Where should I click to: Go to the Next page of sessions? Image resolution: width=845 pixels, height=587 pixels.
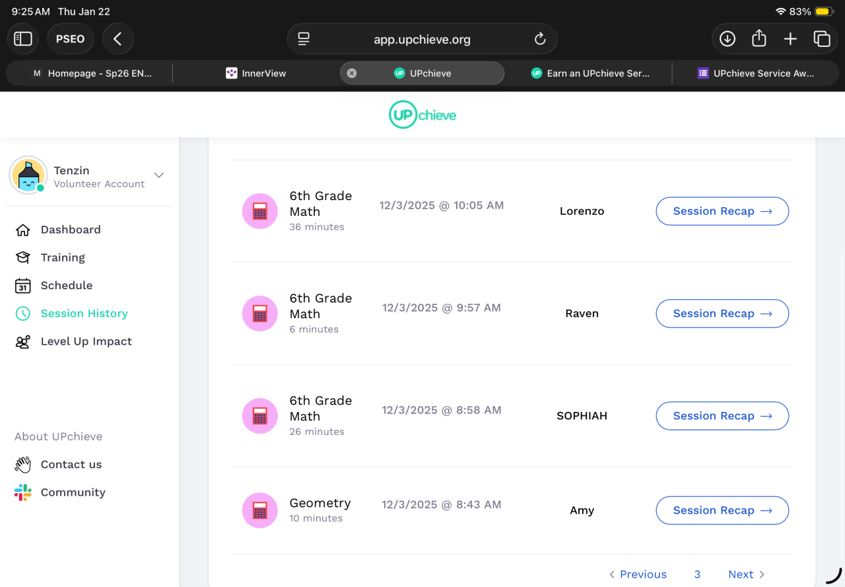pos(747,574)
